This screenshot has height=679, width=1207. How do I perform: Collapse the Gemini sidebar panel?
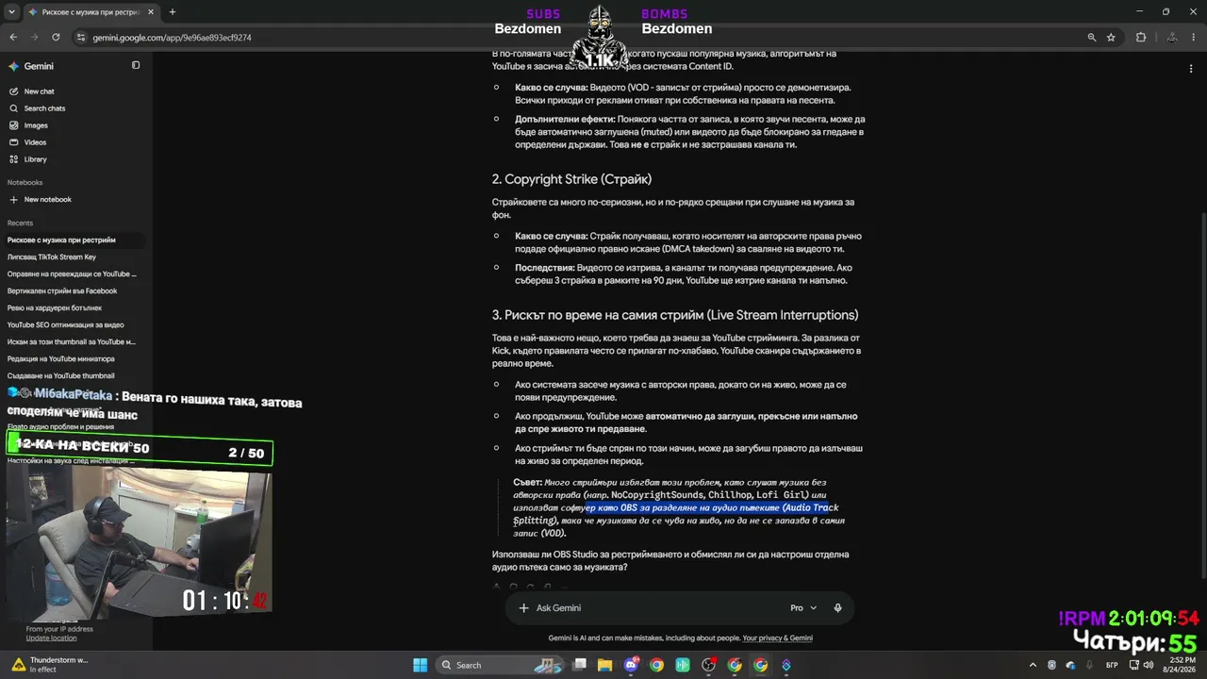coord(136,65)
